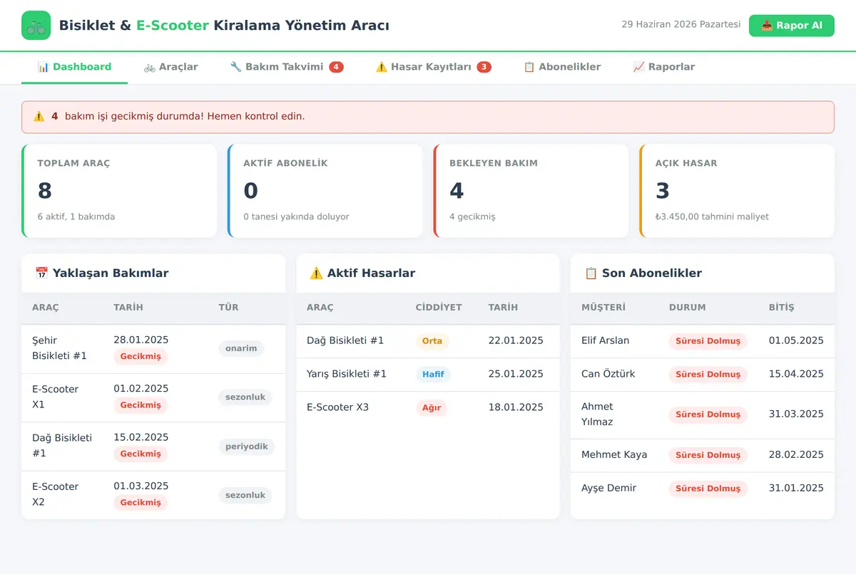The width and height of the screenshot is (856, 574).
Task: Select the E-Scooter X3 damage row
Action: click(x=428, y=408)
